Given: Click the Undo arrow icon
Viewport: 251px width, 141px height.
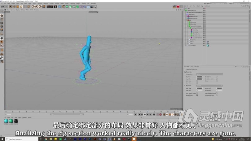Looking at the screenshot, I should tap(2, 7).
